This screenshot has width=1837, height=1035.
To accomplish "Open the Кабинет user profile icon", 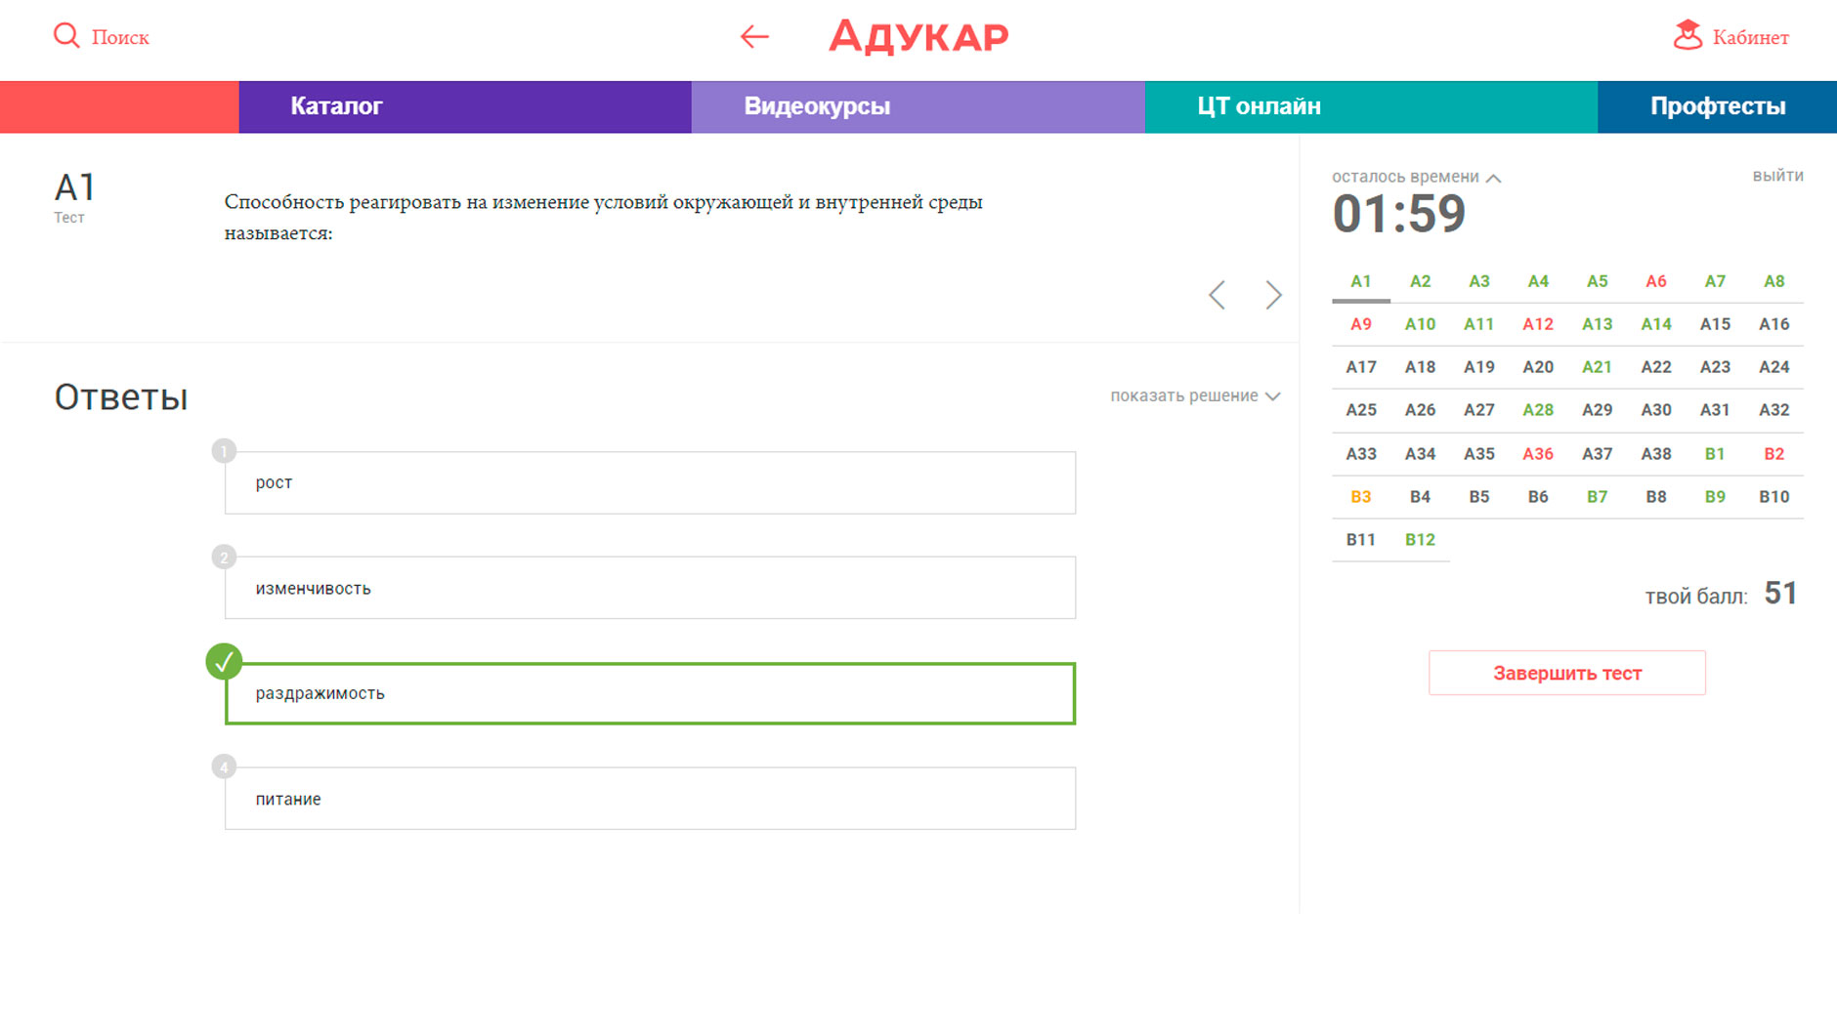I will 1687,36.
